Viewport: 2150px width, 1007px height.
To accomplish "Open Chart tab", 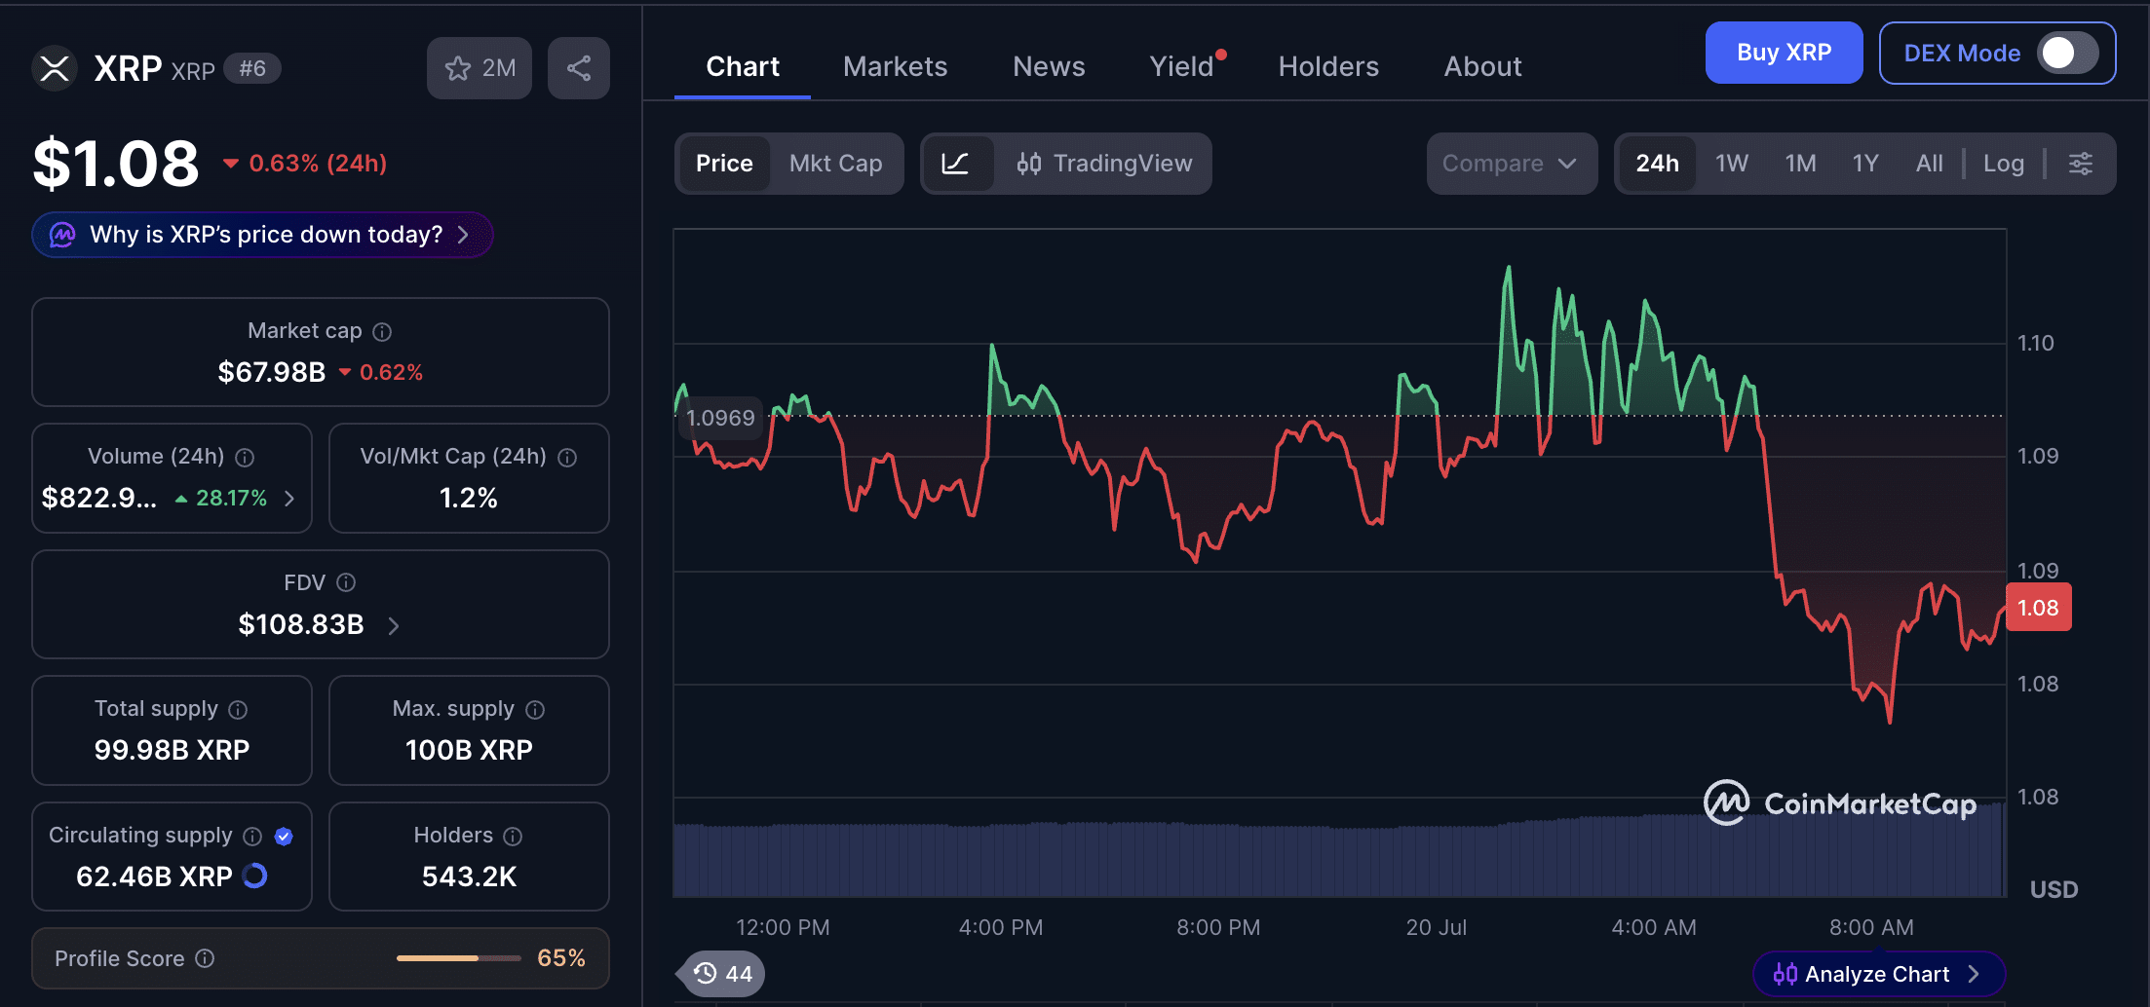I will pos(743,66).
